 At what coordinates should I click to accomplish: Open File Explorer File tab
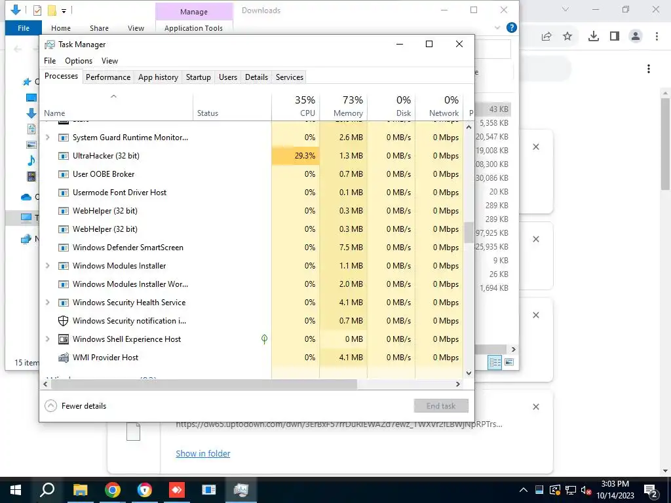24,28
